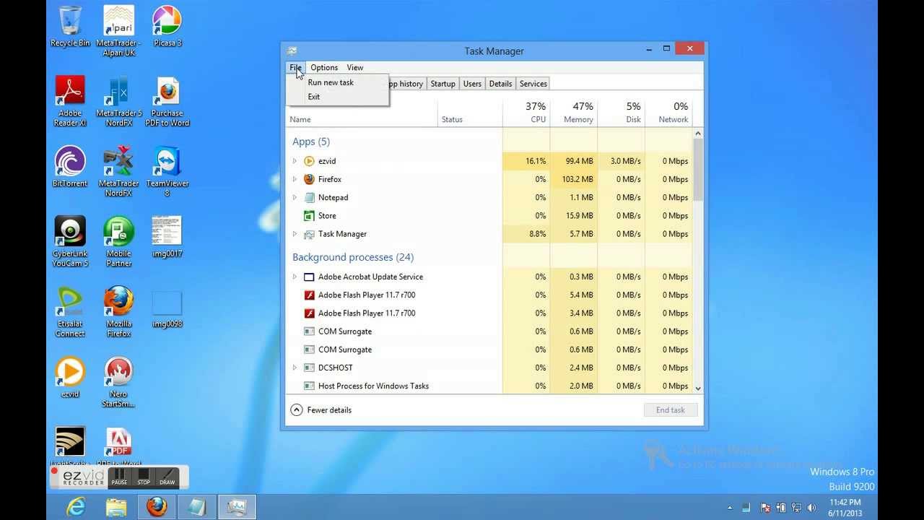Select the BitTorrent desktop icon
Image resolution: width=924 pixels, height=520 pixels.
(x=70, y=167)
